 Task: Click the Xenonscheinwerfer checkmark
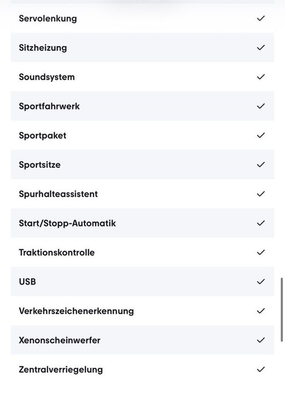[x=260, y=340]
